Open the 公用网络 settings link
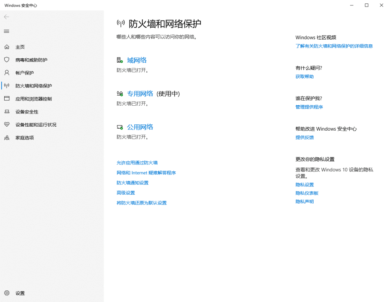Image resolution: width=389 pixels, height=302 pixels. click(140, 127)
